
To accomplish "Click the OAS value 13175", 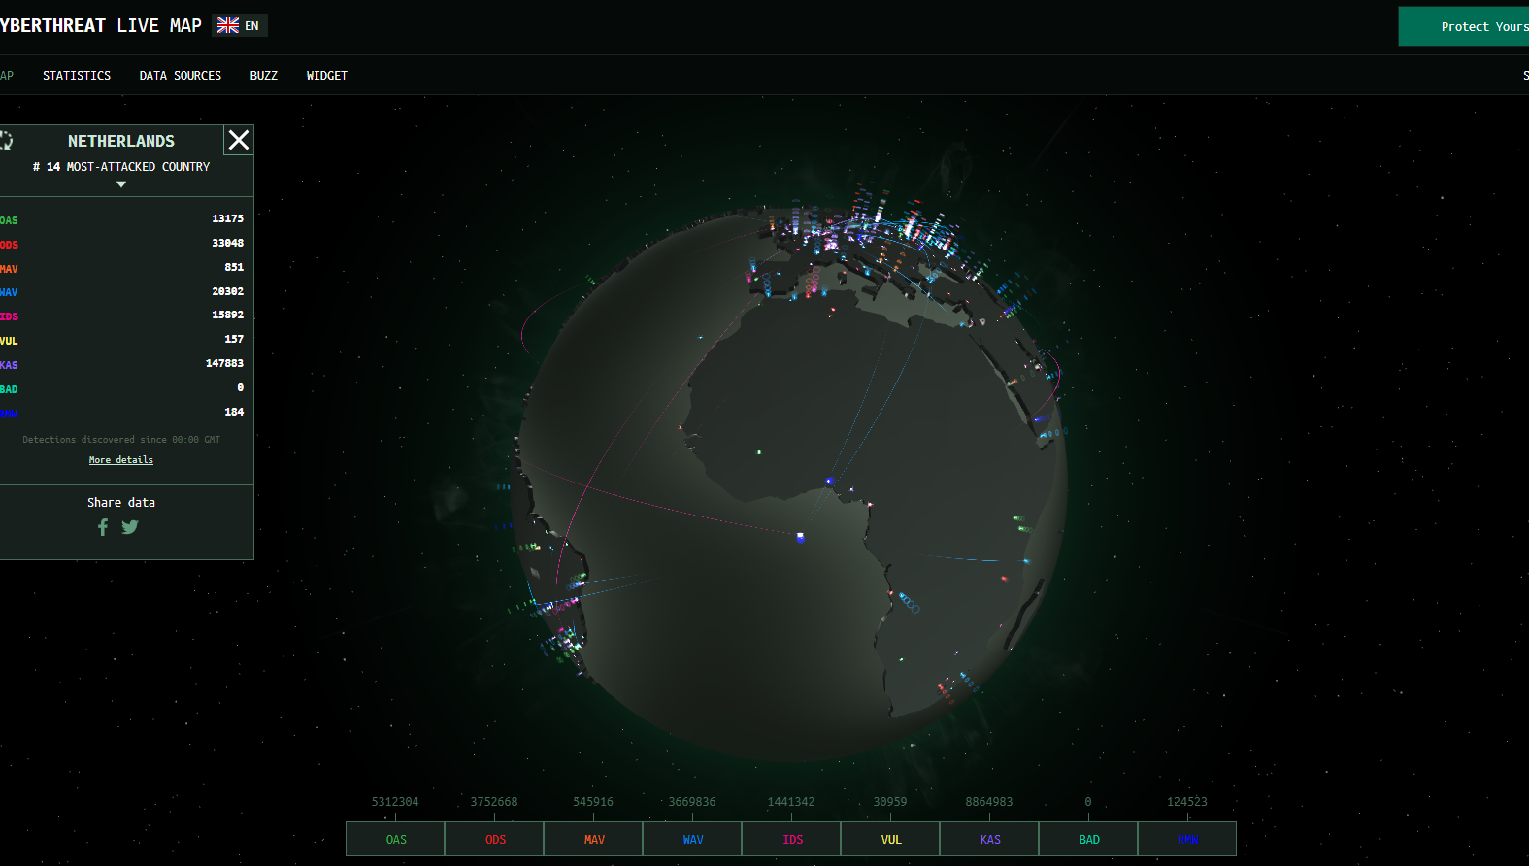I will (x=227, y=218).
